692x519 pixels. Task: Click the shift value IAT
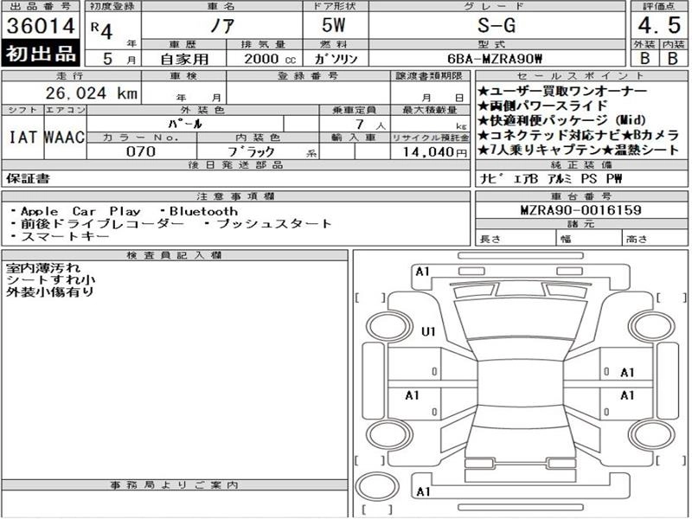(22, 138)
